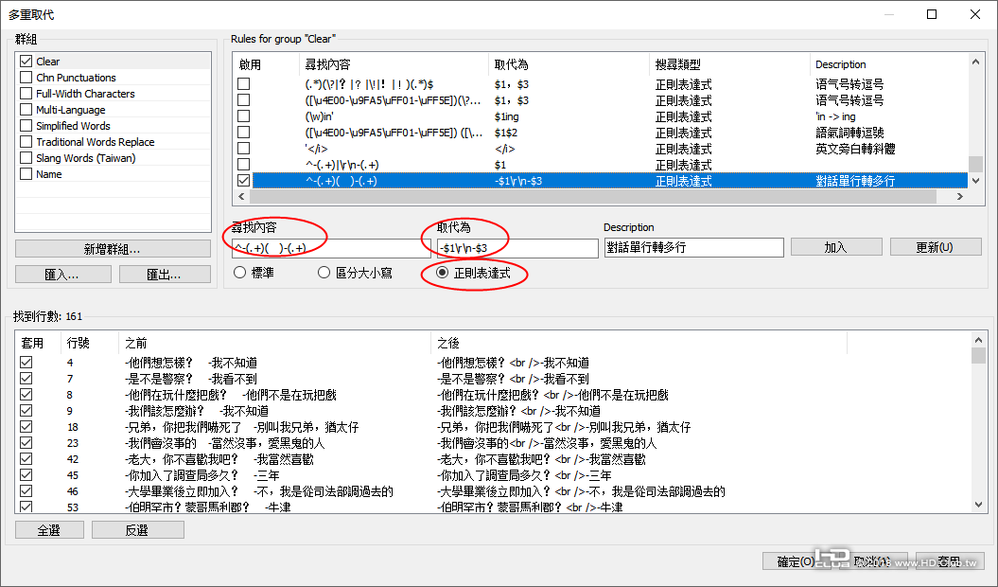Viewport: 998px width, 587px height.
Task: Enable the Chn Punctuations group checkbox
Action: pyautogui.click(x=26, y=77)
